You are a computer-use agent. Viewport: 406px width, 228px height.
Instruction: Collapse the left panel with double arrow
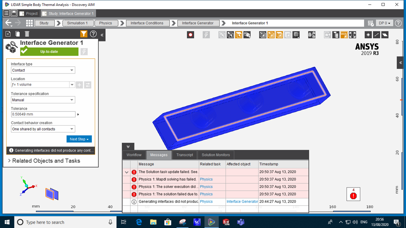pos(102,35)
